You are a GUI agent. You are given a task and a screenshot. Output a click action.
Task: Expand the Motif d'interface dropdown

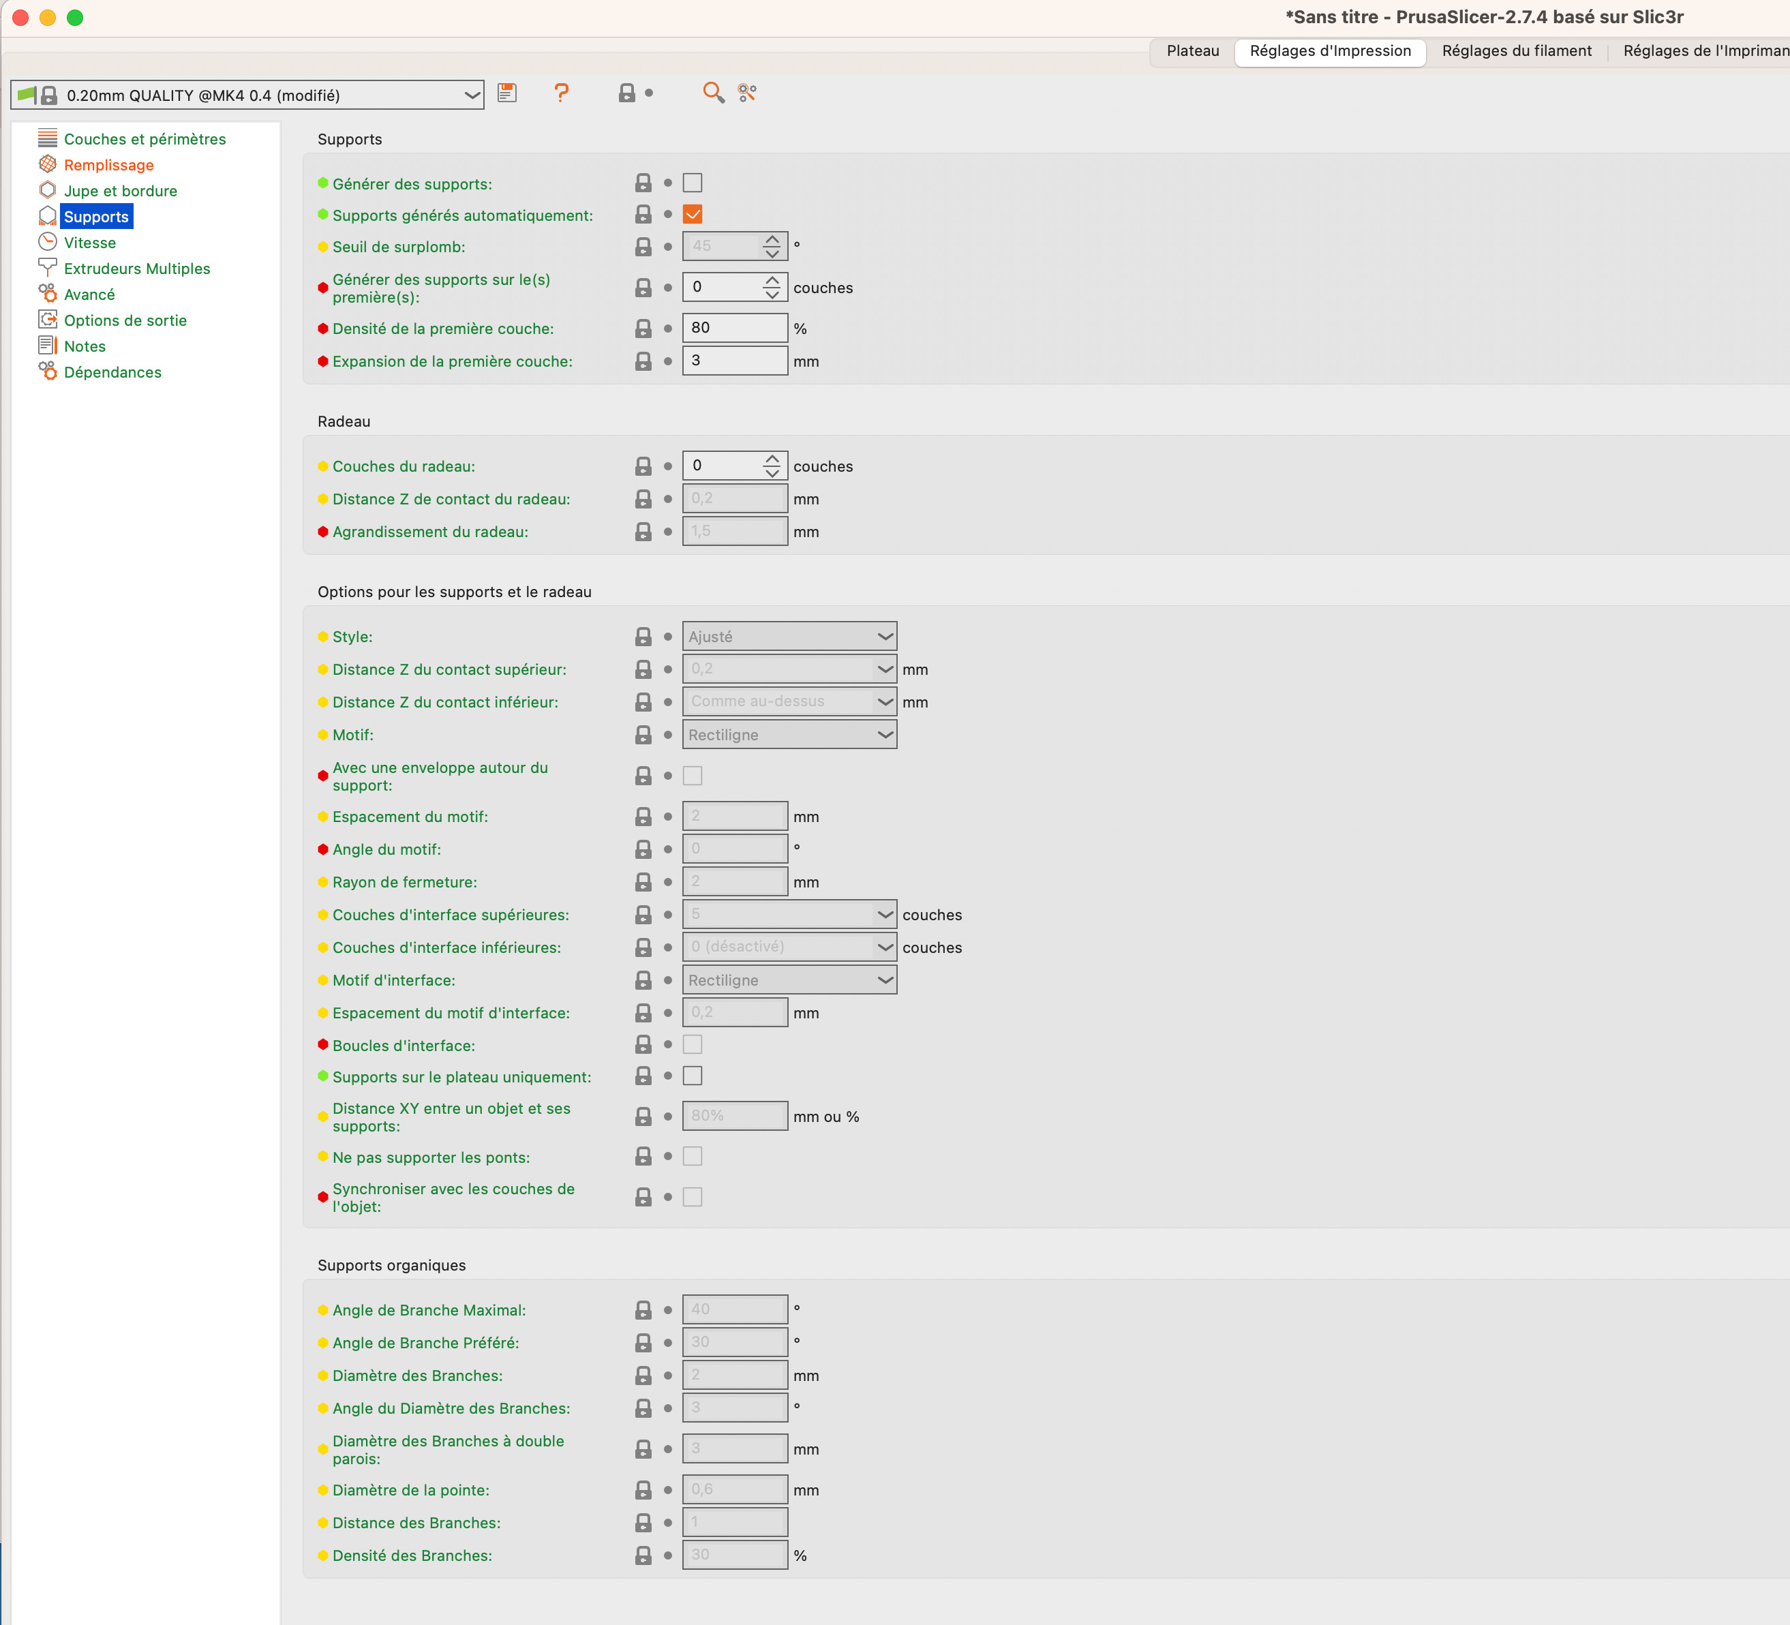coord(789,980)
